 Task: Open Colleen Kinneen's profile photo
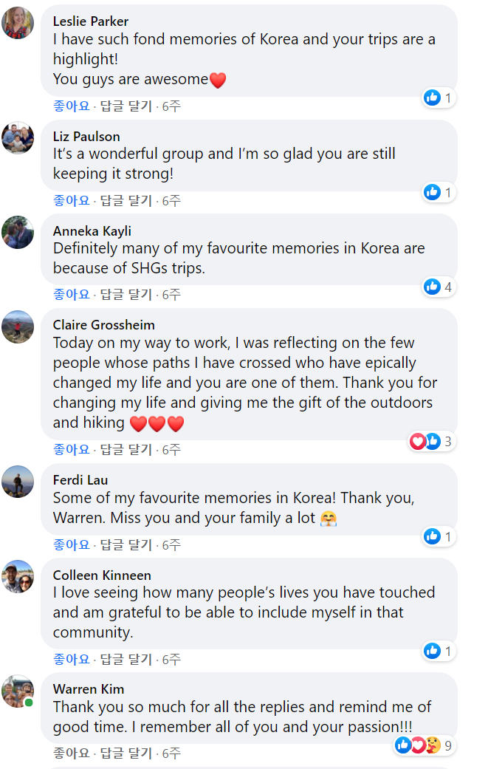click(18, 576)
